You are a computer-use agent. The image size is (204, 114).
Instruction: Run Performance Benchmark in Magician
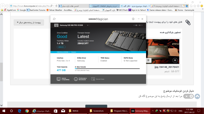tap(80, 79)
